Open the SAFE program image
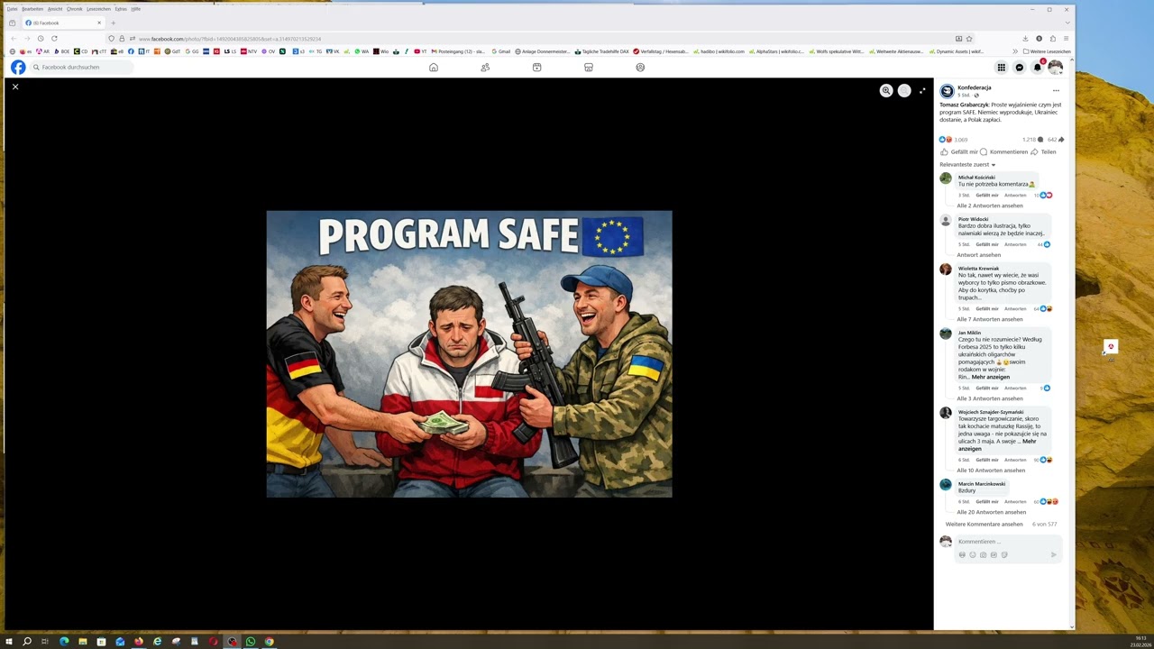 click(469, 354)
